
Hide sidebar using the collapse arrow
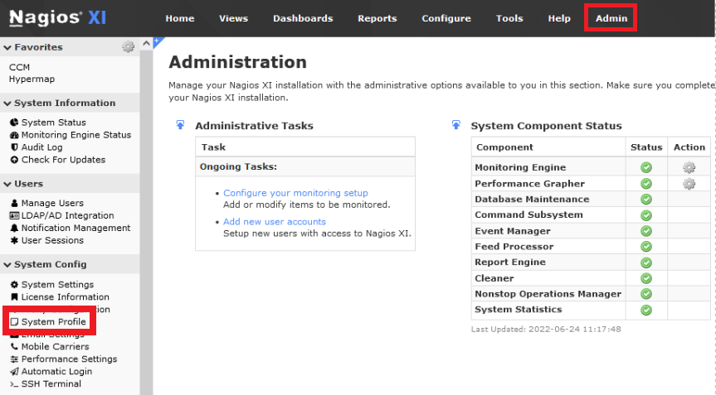(x=146, y=43)
